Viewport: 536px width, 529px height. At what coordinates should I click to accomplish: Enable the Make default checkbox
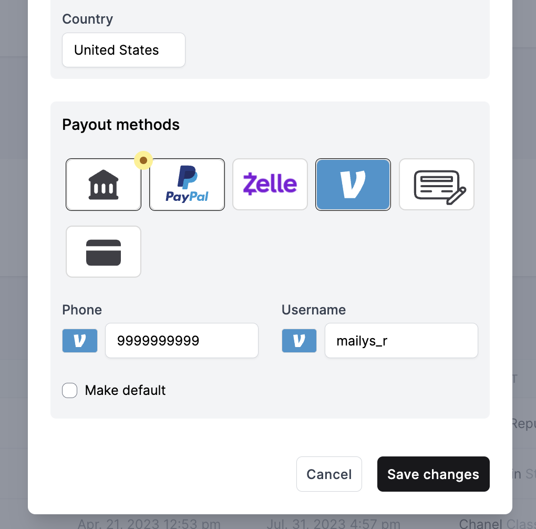69,390
